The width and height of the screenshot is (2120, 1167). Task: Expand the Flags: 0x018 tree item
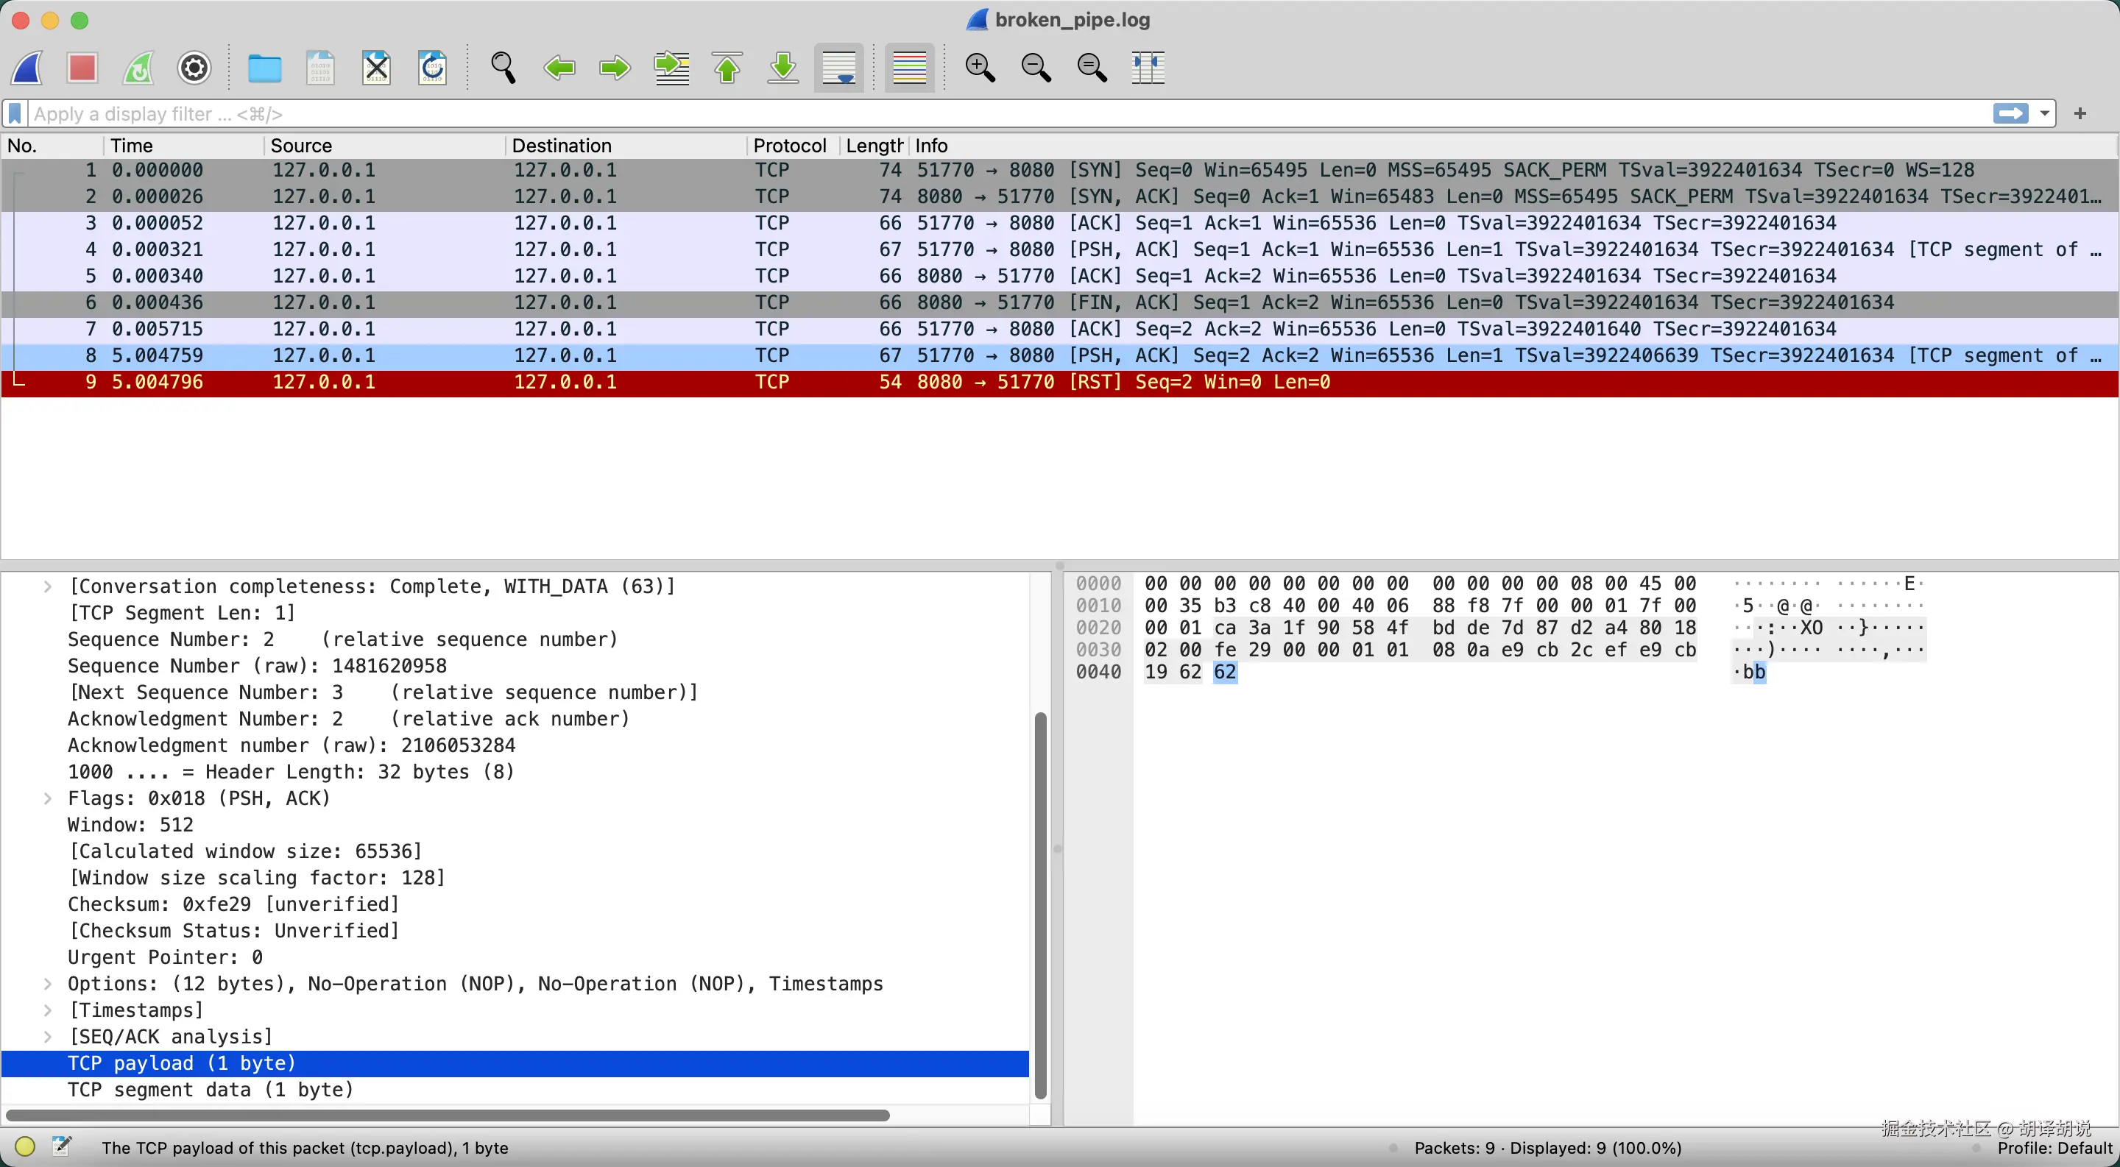pyautogui.click(x=48, y=798)
